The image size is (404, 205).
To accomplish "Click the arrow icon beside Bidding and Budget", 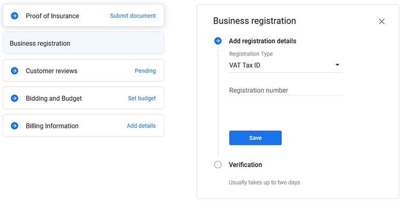I will click(15, 98).
